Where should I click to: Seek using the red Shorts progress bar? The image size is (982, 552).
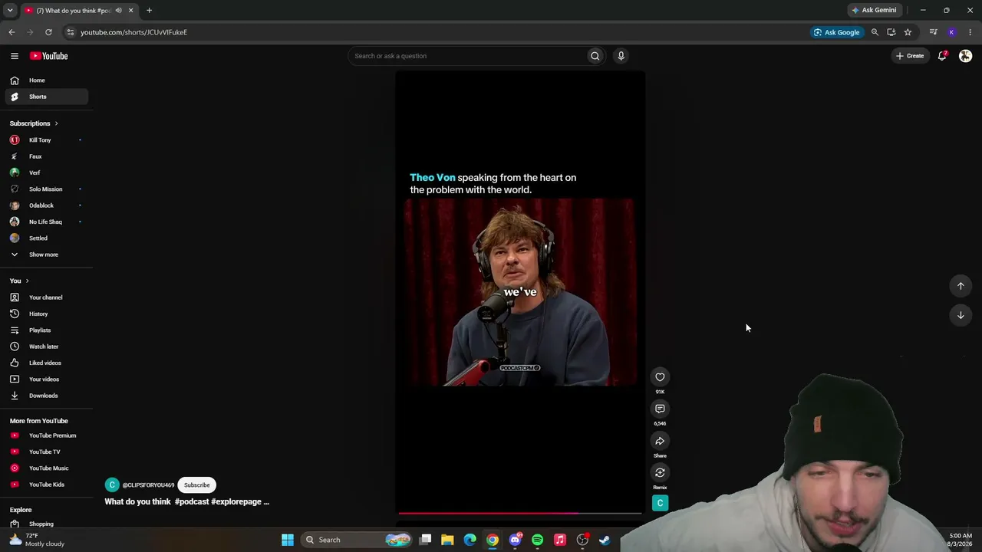pos(519,513)
